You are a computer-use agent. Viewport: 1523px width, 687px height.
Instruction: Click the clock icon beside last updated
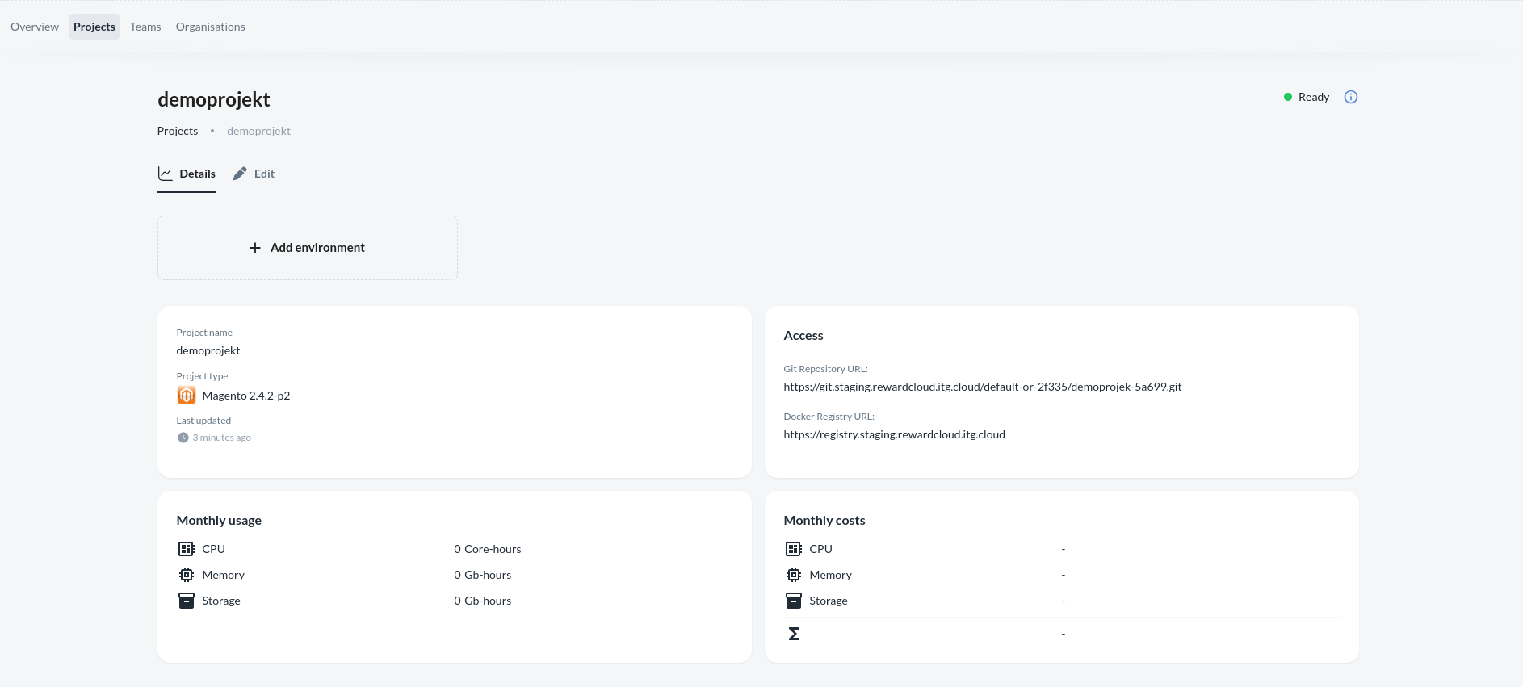click(183, 438)
